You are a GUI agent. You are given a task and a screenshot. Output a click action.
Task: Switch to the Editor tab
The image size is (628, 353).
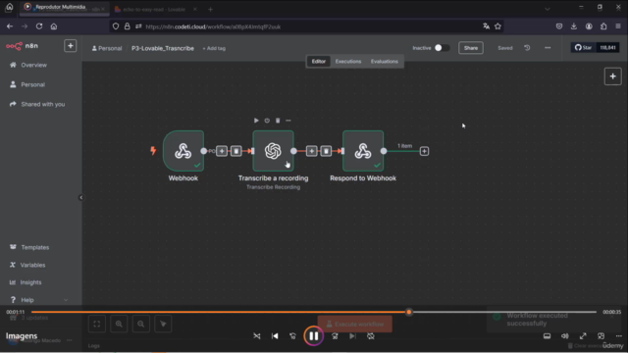click(x=318, y=61)
